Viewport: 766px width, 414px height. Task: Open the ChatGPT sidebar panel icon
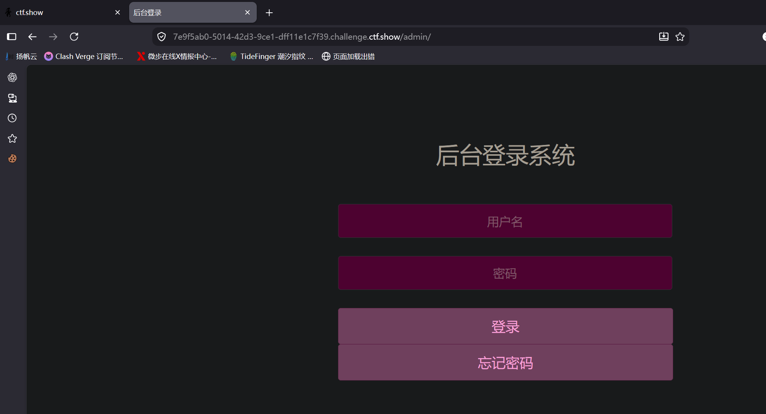pyautogui.click(x=12, y=77)
